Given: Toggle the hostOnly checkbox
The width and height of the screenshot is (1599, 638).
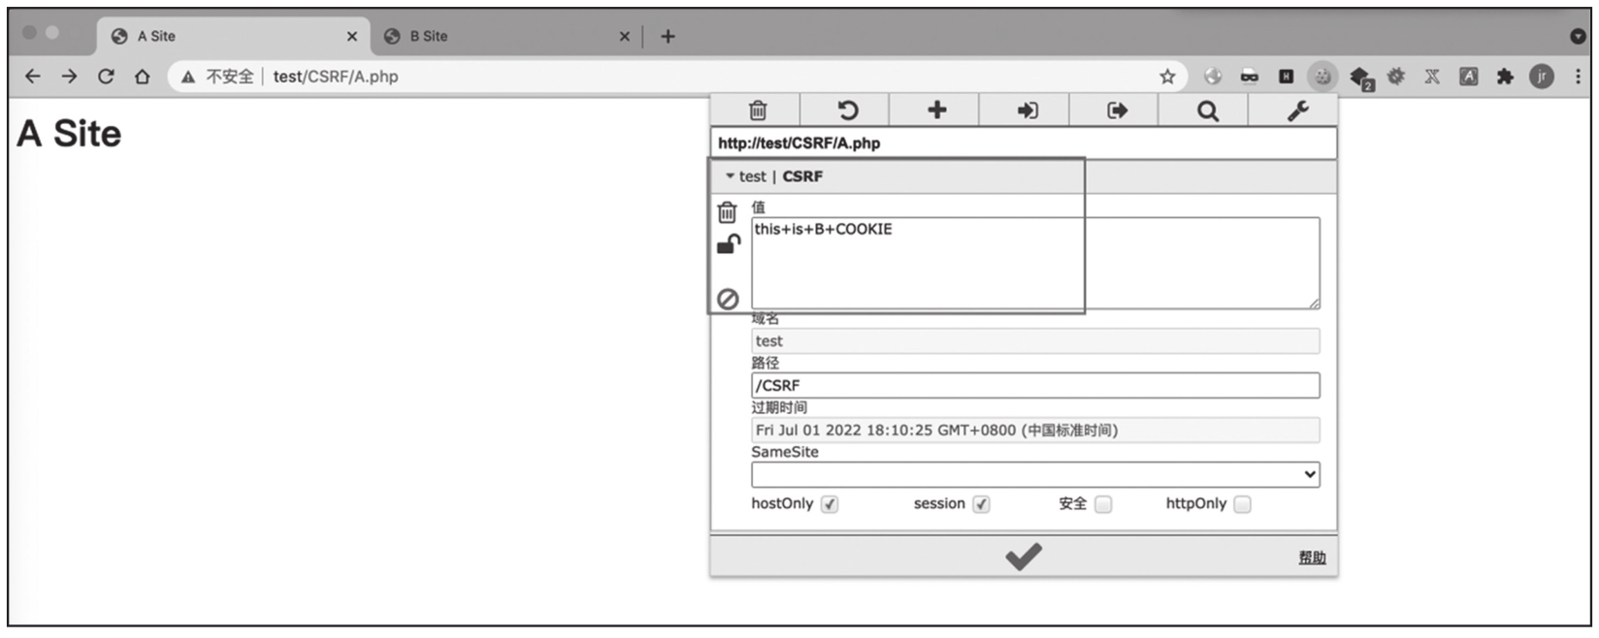Looking at the screenshot, I should [x=830, y=504].
